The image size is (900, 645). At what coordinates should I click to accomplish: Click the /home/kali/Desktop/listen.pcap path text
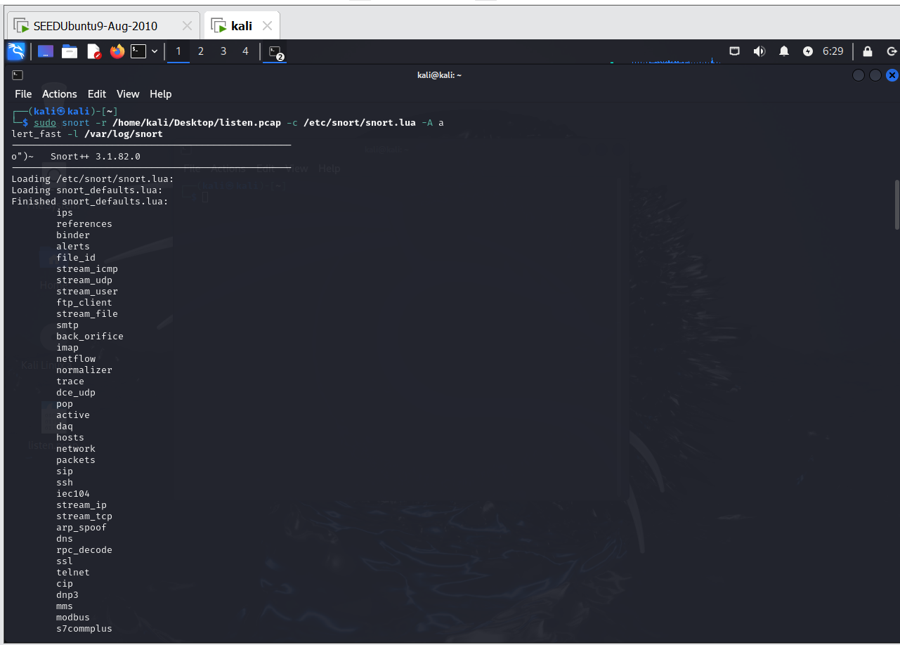(197, 123)
